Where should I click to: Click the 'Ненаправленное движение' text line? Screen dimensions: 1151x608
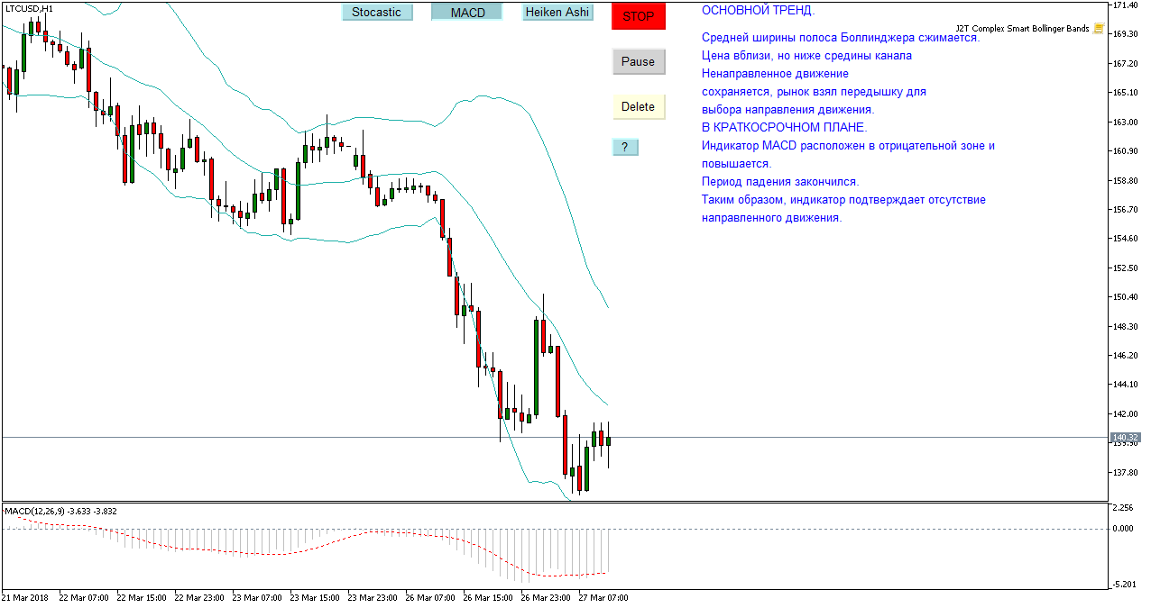click(775, 74)
